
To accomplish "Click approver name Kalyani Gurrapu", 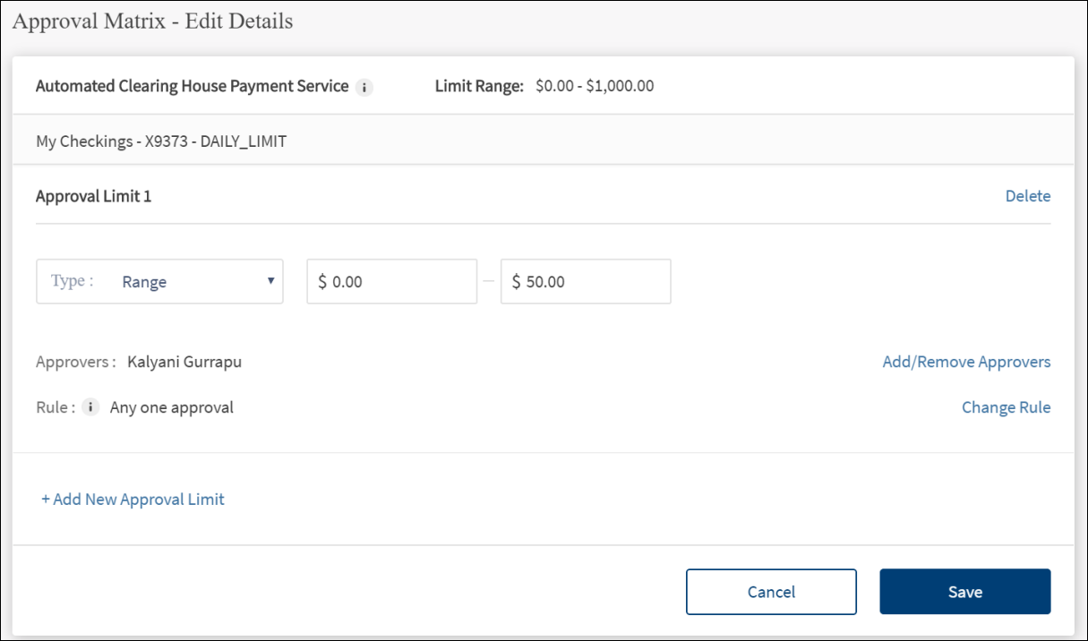I will [x=184, y=362].
